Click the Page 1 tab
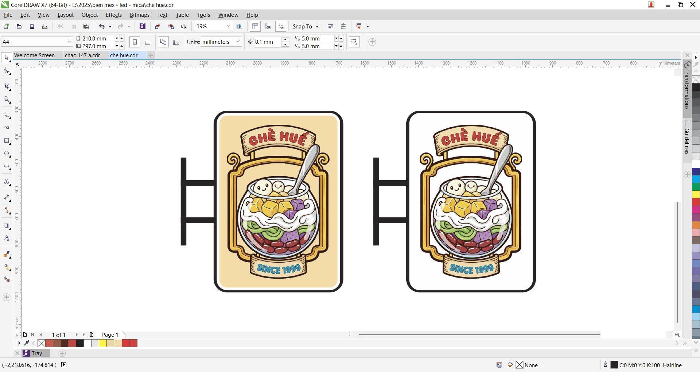 click(110, 334)
